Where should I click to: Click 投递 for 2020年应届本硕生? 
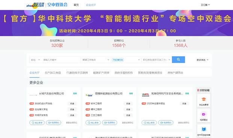pyautogui.click(x=184, y=103)
